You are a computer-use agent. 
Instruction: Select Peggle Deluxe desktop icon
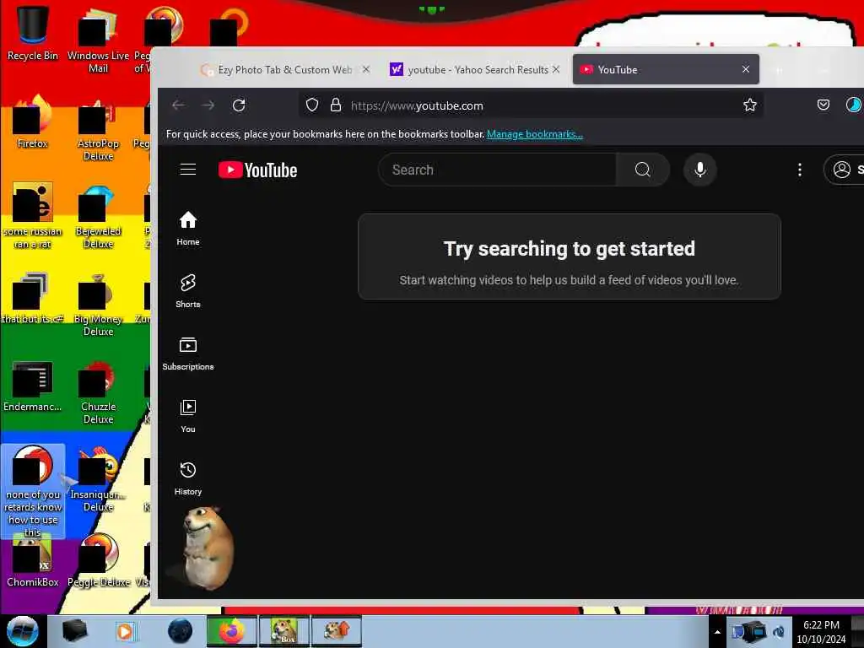(x=99, y=560)
